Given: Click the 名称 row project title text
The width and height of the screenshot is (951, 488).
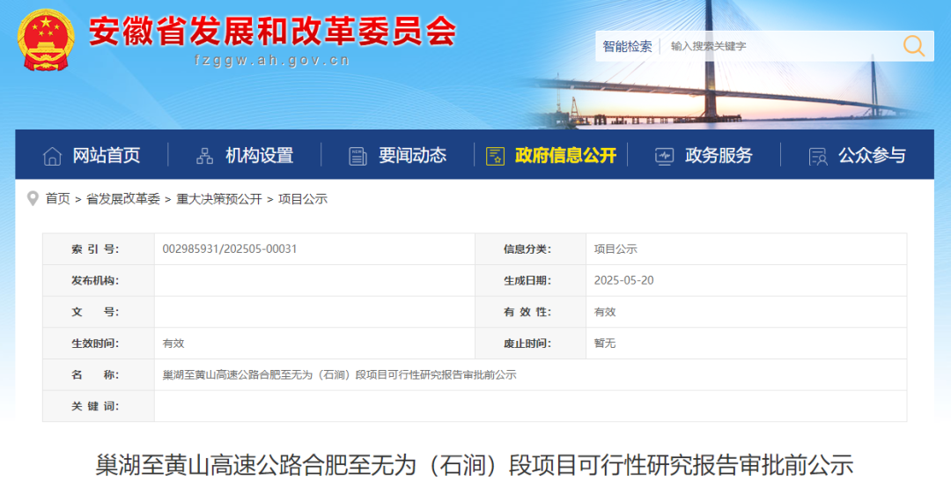Looking at the screenshot, I should coord(340,375).
